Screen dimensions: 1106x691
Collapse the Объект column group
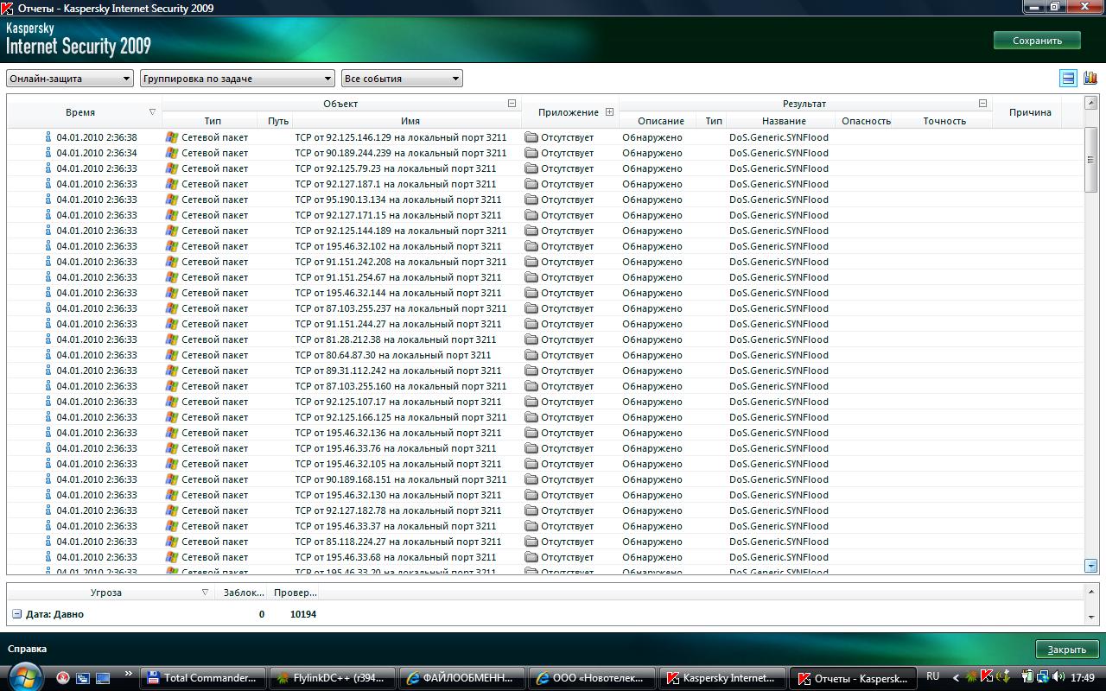[x=512, y=104]
